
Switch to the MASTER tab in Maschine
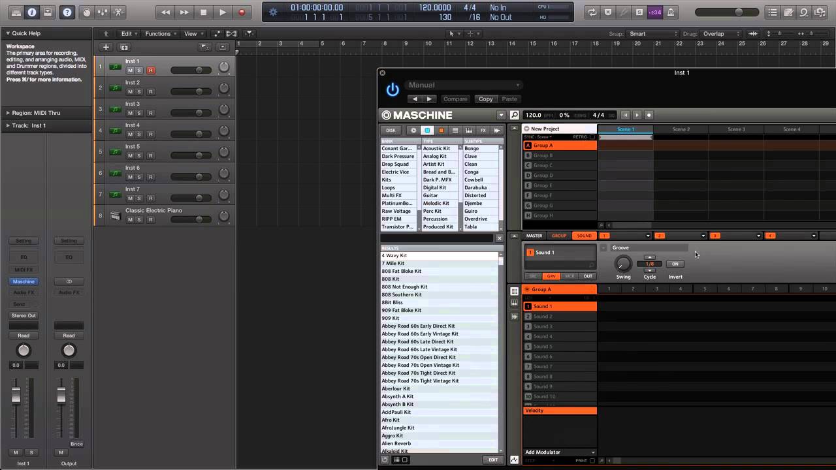pyautogui.click(x=534, y=236)
